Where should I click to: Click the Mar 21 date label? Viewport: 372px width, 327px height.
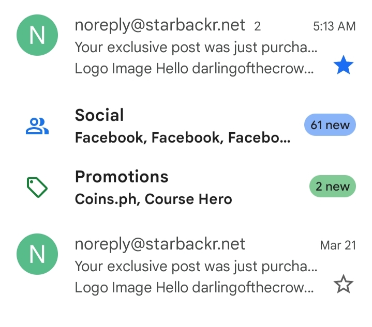tap(338, 245)
